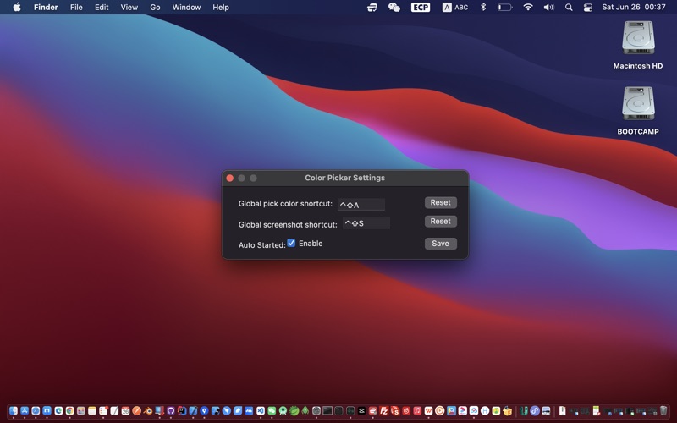Open Reminders from the Dock

click(103, 410)
